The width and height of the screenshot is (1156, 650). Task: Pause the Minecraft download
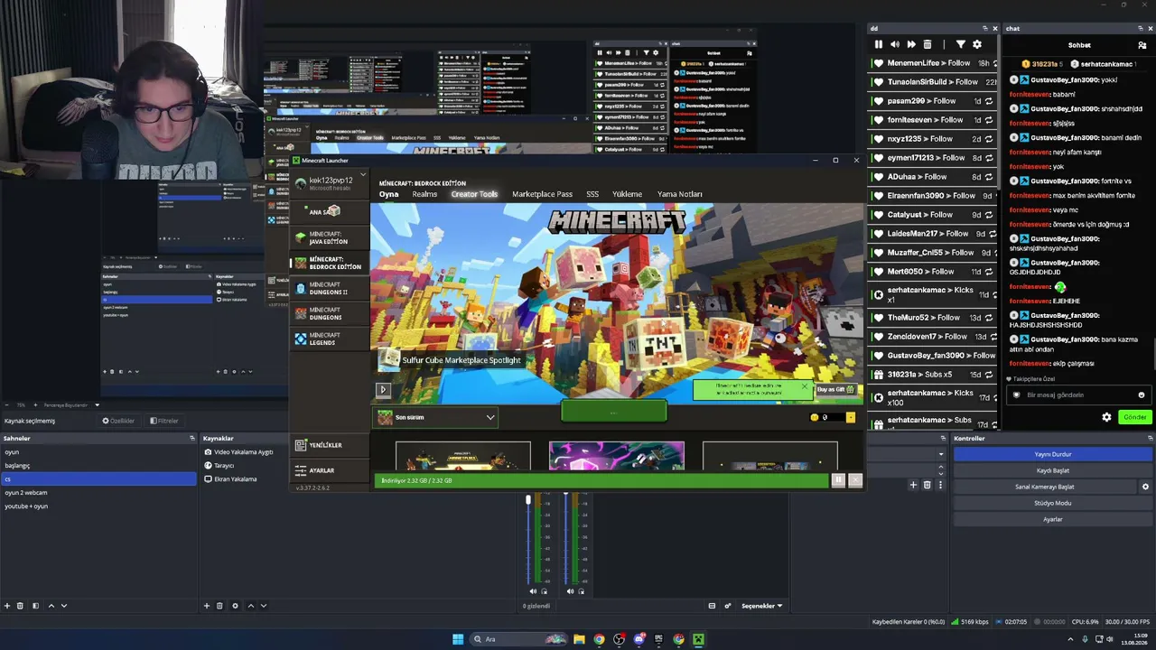838,480
